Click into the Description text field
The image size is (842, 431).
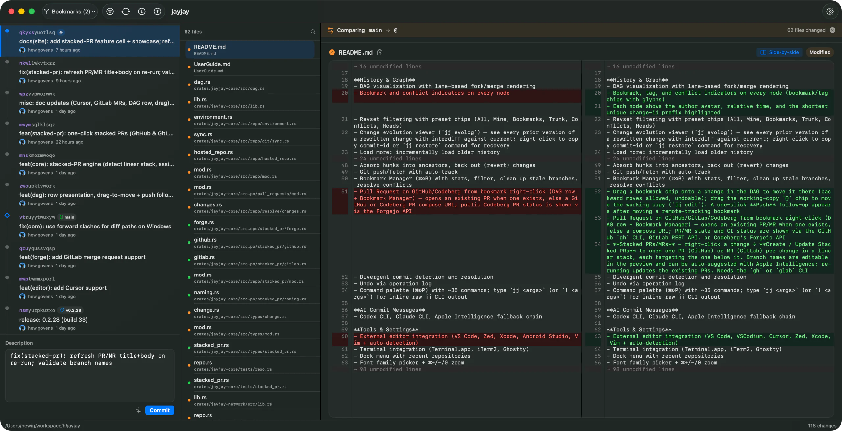tap(89, 375)
